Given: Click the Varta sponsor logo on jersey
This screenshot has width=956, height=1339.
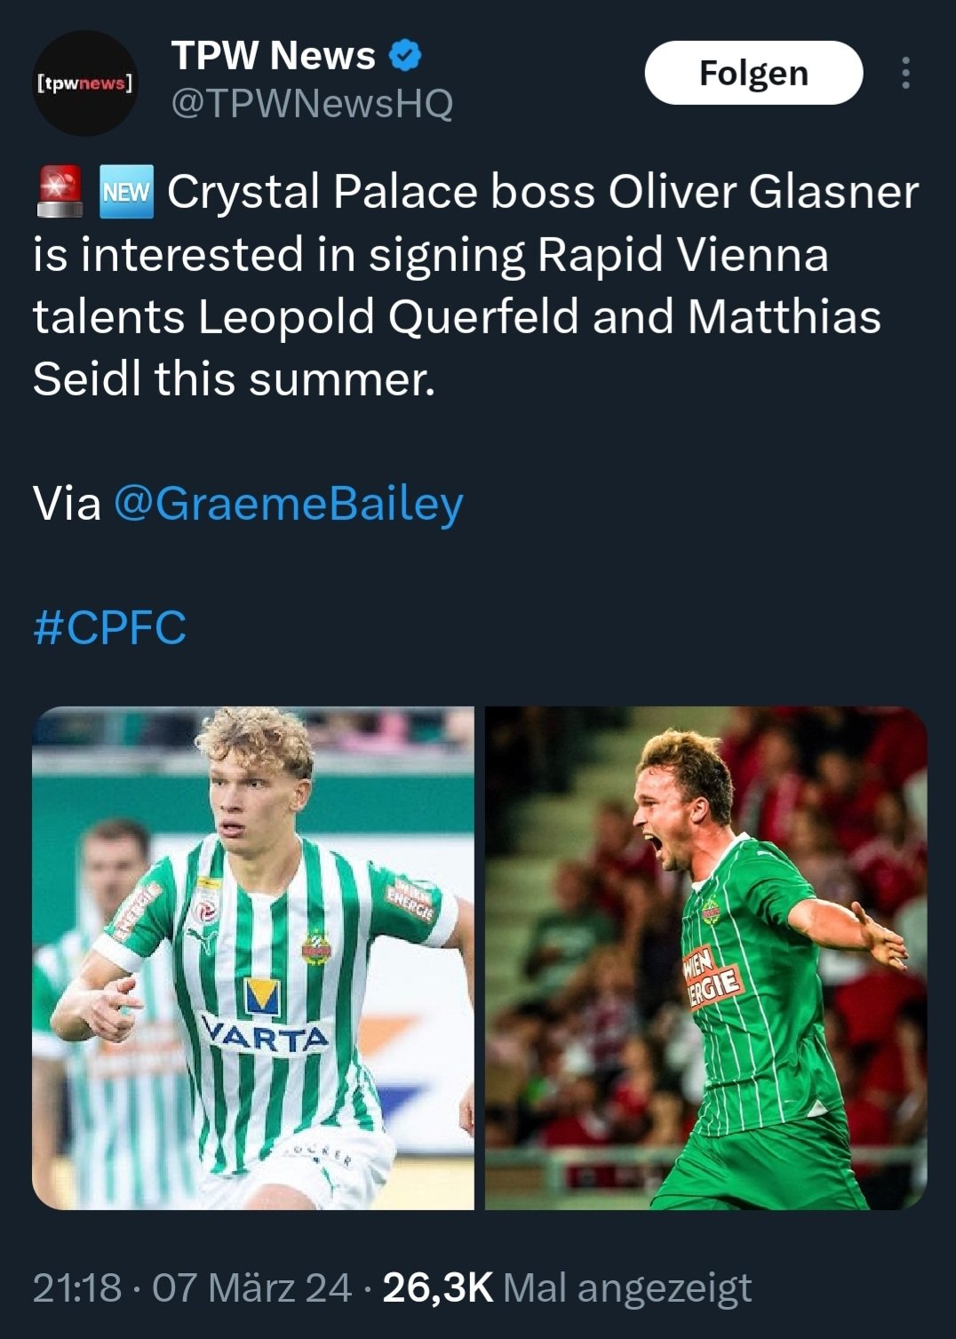Looking at the screenshot, I should (265, 1016).
